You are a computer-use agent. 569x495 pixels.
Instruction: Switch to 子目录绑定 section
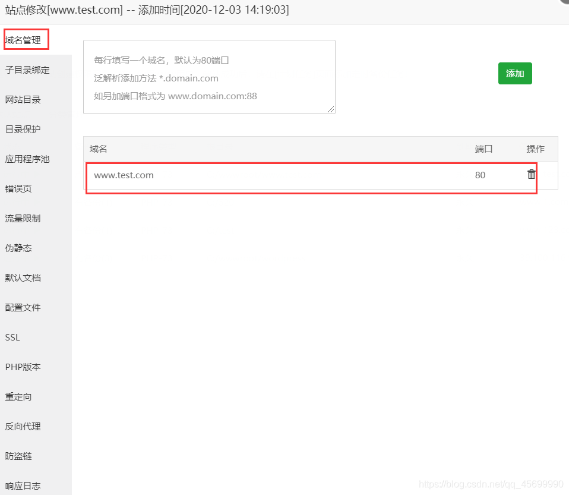pos(27,70)
